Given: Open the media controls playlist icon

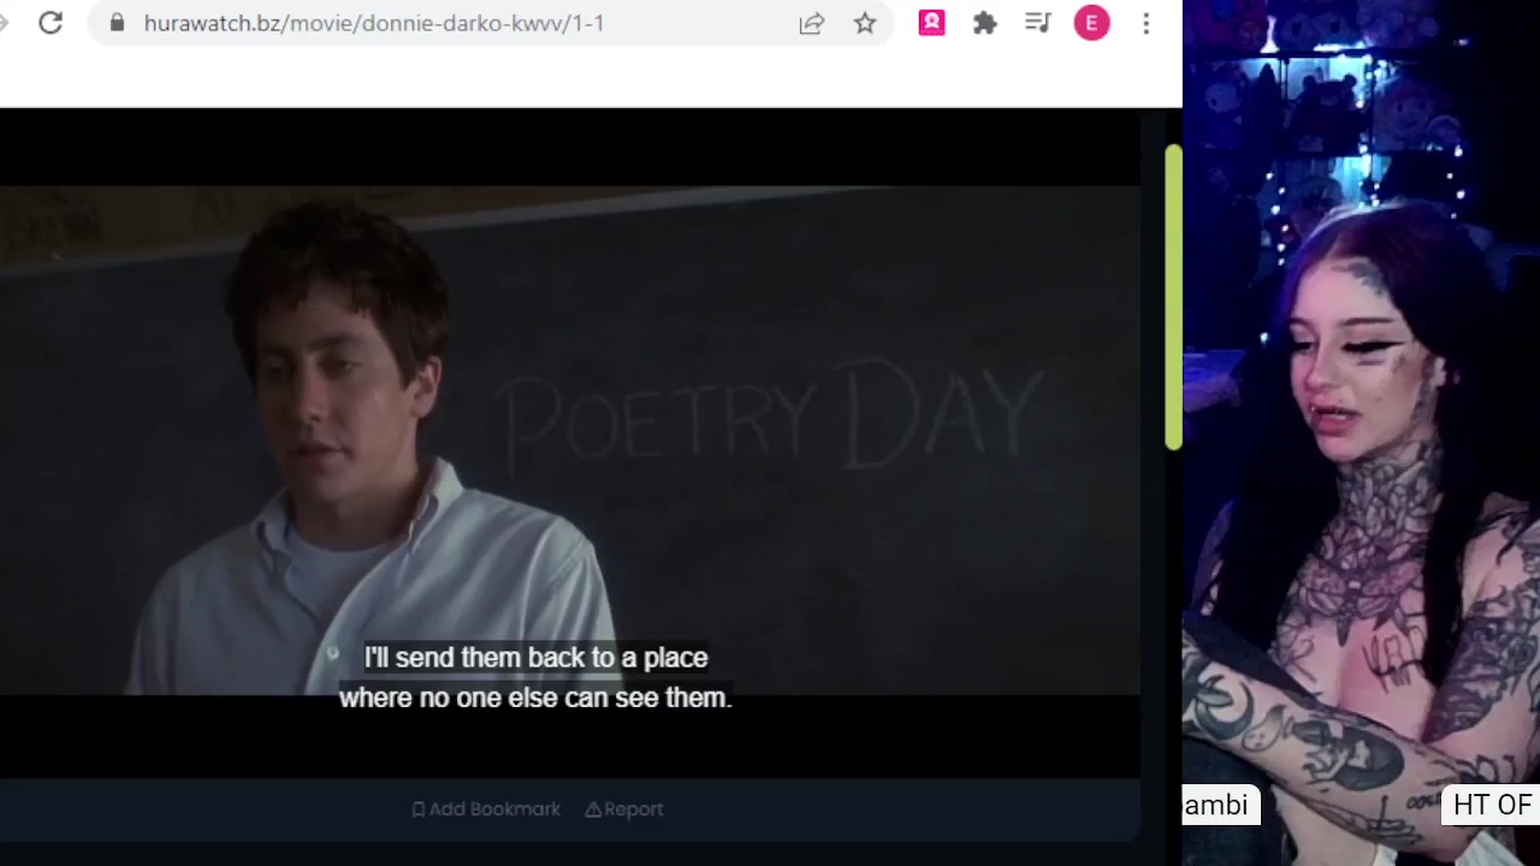Looking at the screenshot, I should click(x=1038, y=23).
